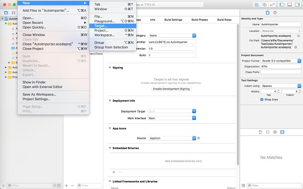
Task: Switch to the Build Rules tab
Action: click(224, 20)
